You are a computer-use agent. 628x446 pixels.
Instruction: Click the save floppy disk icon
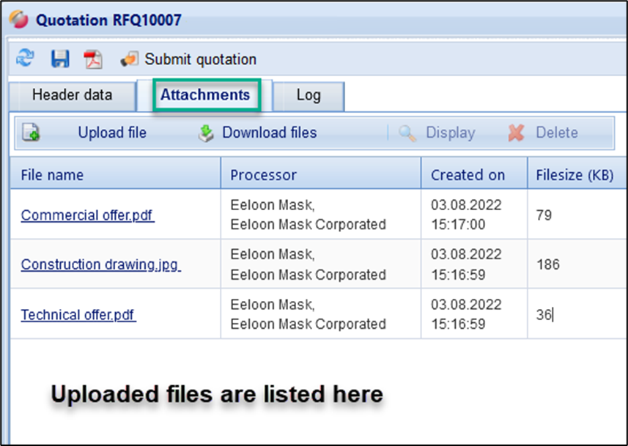click(60, 59)
